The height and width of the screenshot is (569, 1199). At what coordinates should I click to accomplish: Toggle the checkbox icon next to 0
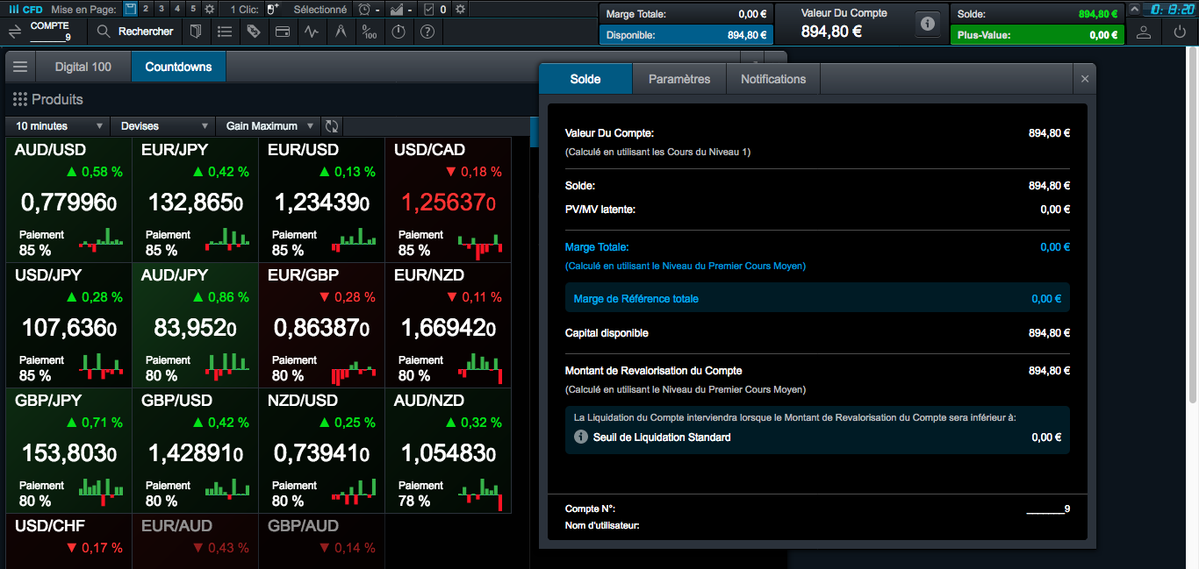click(x=428, y=9)
